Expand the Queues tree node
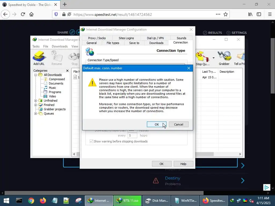275x206 pixels. point(36,113)
